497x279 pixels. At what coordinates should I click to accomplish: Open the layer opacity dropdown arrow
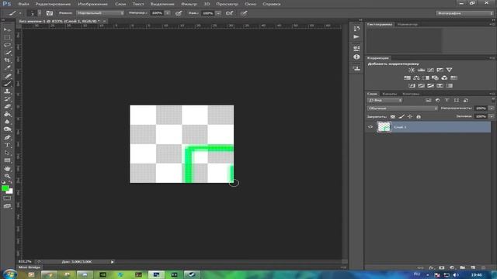(x=492, y=108)
